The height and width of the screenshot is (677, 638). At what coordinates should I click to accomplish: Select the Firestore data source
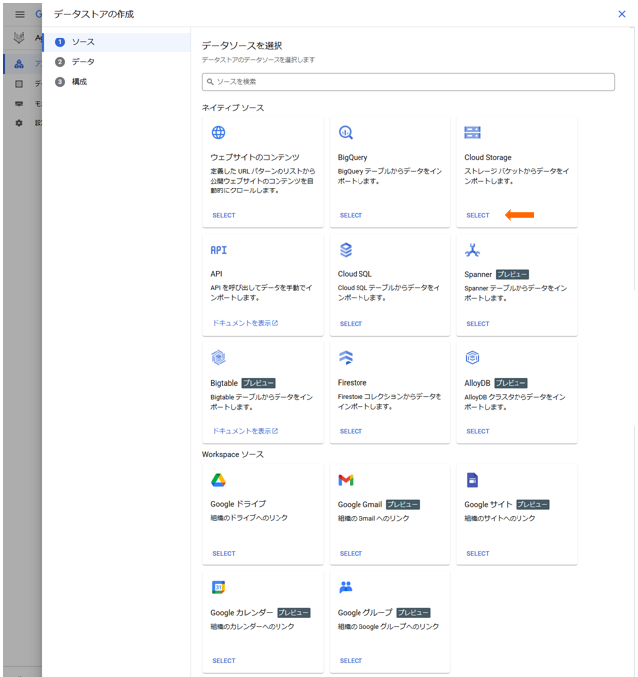[351, 432]
